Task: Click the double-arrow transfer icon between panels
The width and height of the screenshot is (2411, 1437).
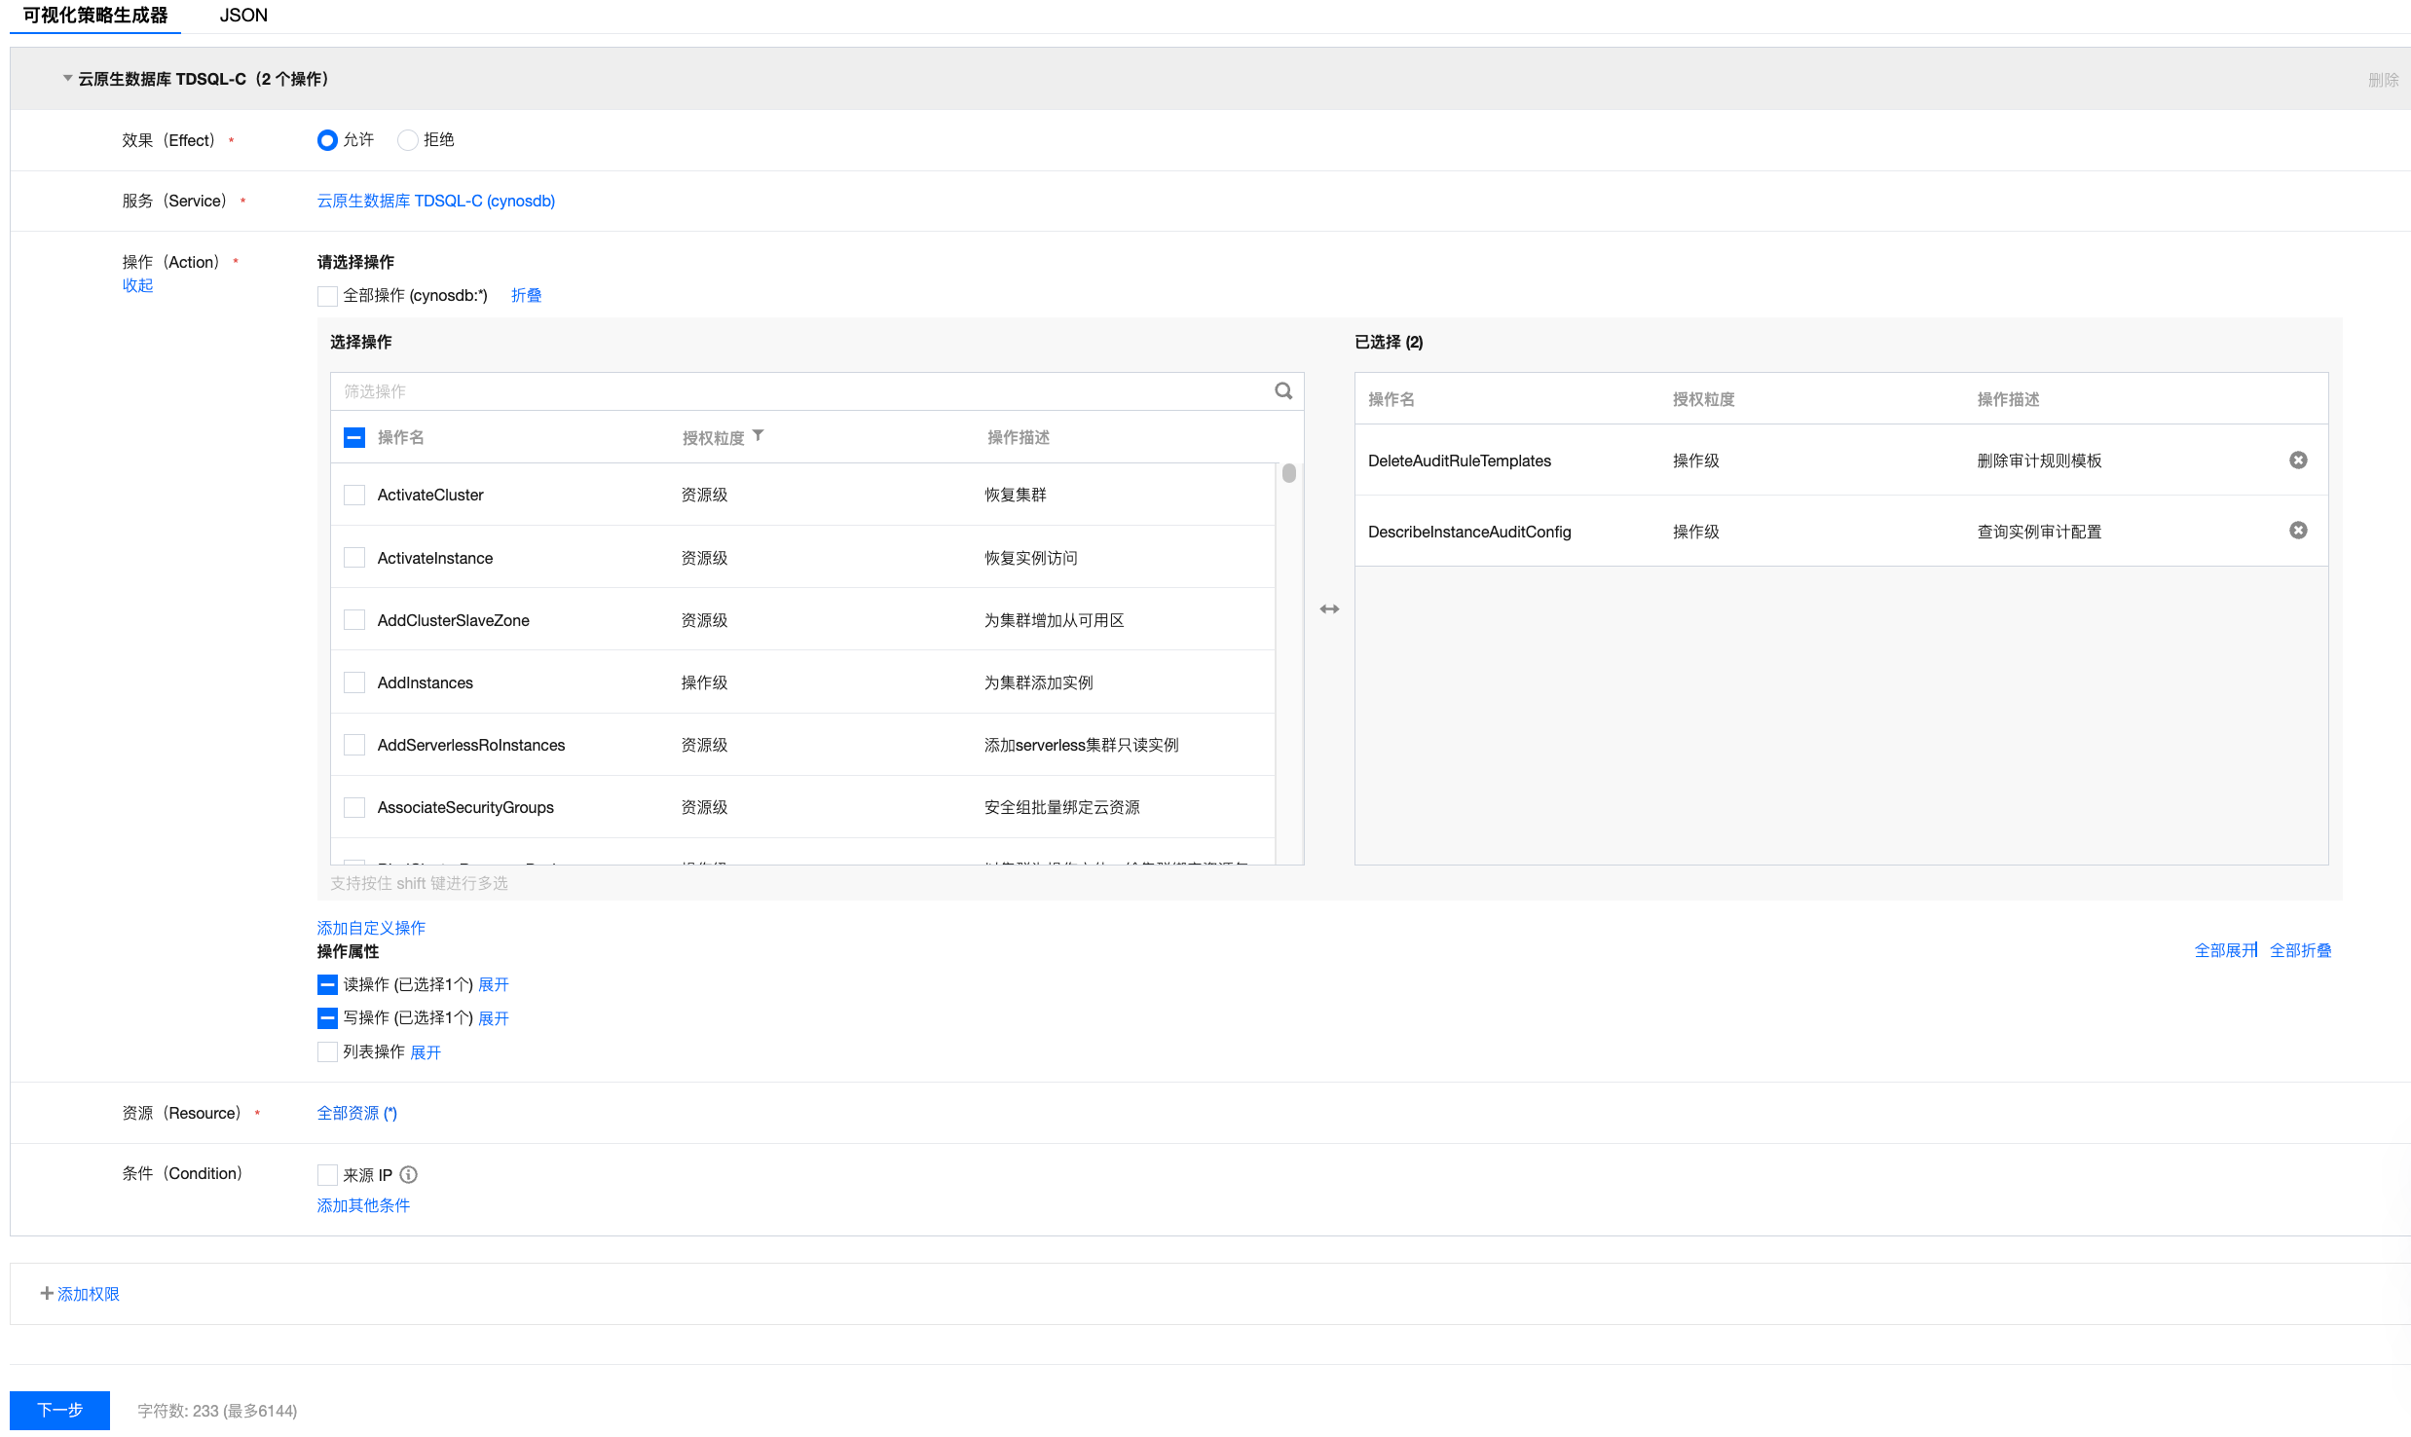Action: pyautogui.click(x=1329, y=608)
